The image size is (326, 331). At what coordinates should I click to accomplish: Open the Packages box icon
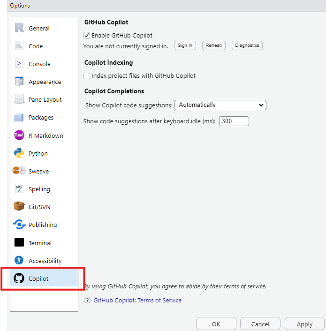[x=19, y=118]
